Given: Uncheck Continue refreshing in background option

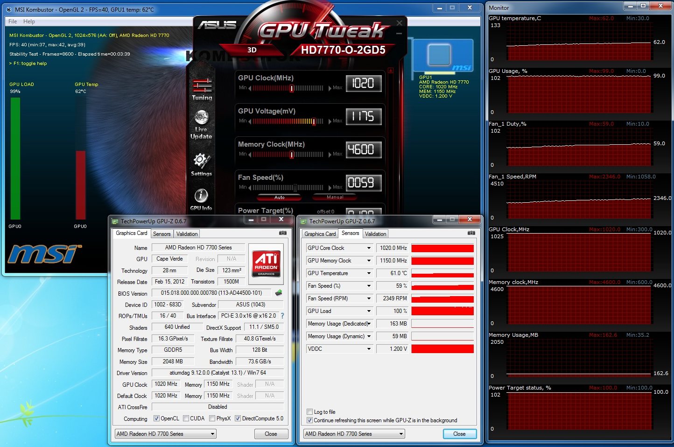Looking at the screenshot, I should pyautogui.click(x=309, y=420).
